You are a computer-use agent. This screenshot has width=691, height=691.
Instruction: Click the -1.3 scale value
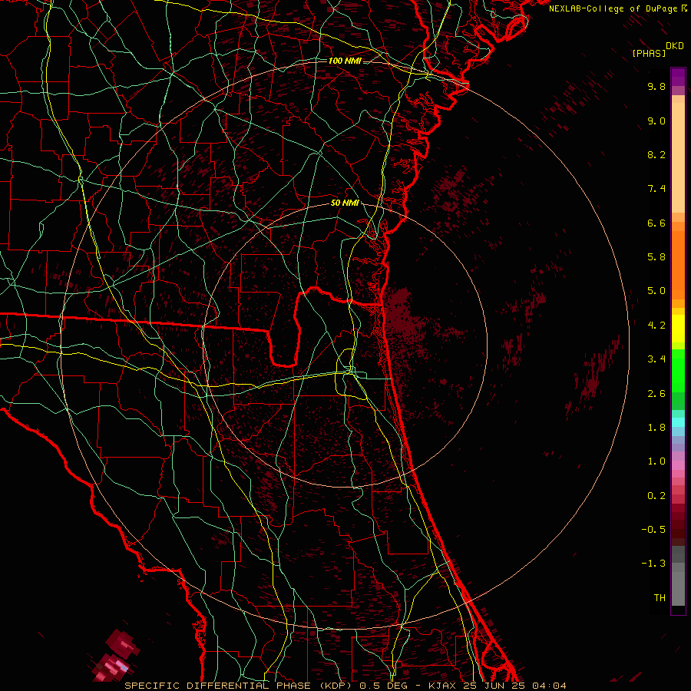[x=653, y=564]
